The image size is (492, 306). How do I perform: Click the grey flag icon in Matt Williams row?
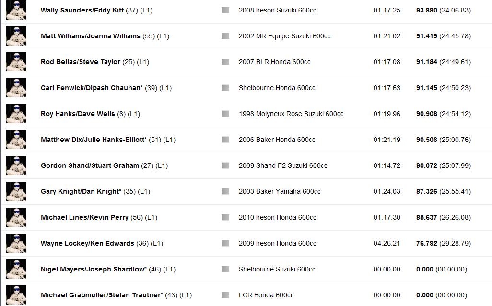point(225,36)
